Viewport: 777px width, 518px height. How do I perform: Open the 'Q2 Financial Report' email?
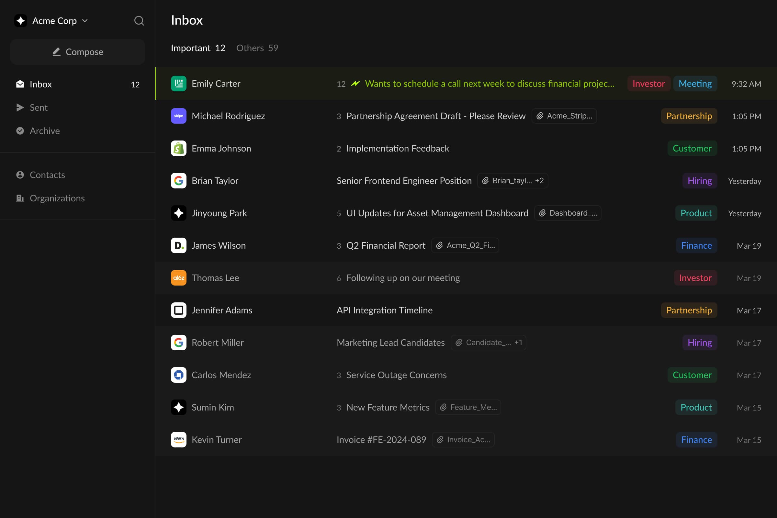point(466,245)
